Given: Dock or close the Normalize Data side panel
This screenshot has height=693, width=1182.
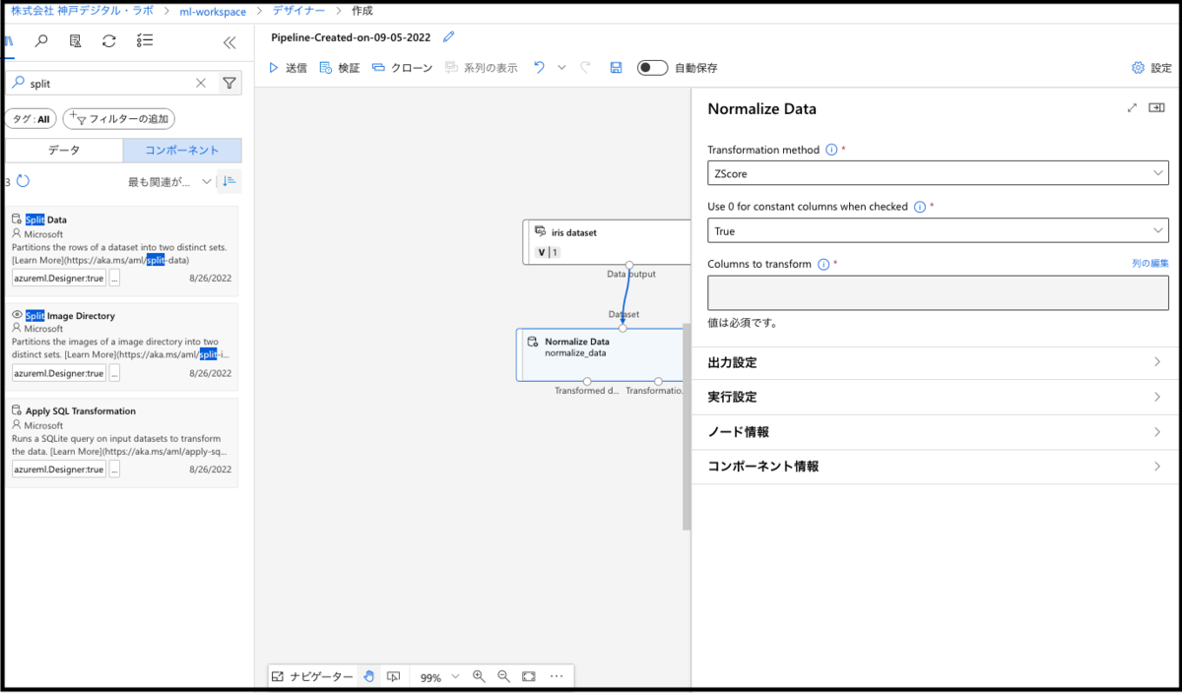Looking at the screenshot, I should (1157, 108).
